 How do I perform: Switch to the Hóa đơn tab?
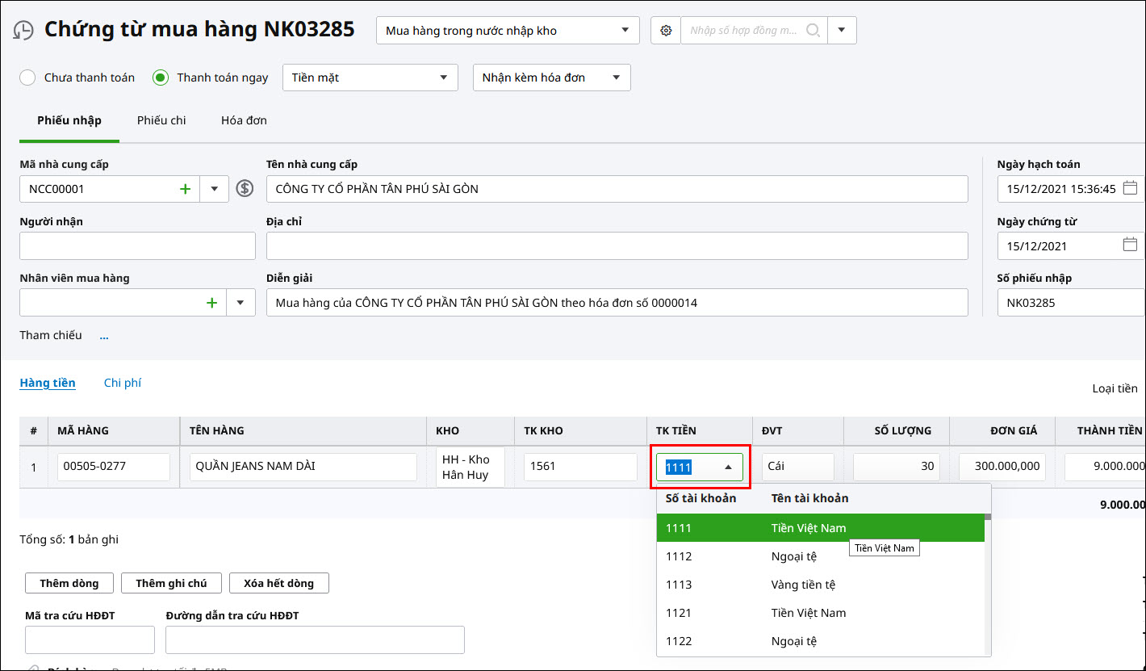click(244, 120)
